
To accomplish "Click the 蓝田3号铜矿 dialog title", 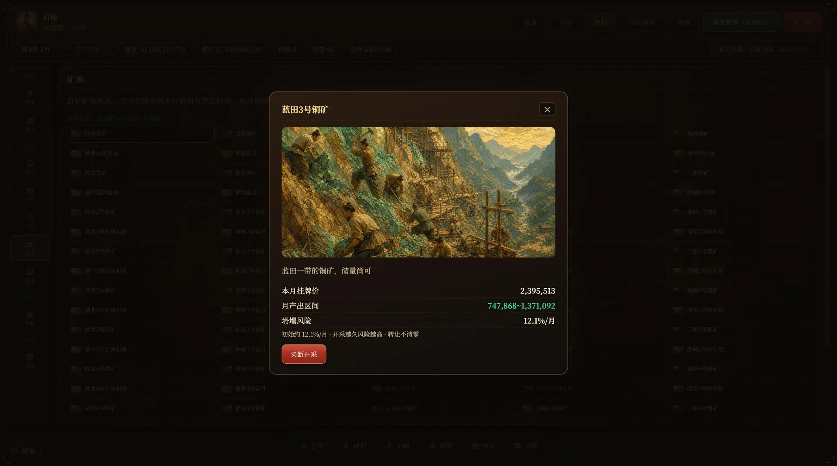I will [x=305, y=110].
